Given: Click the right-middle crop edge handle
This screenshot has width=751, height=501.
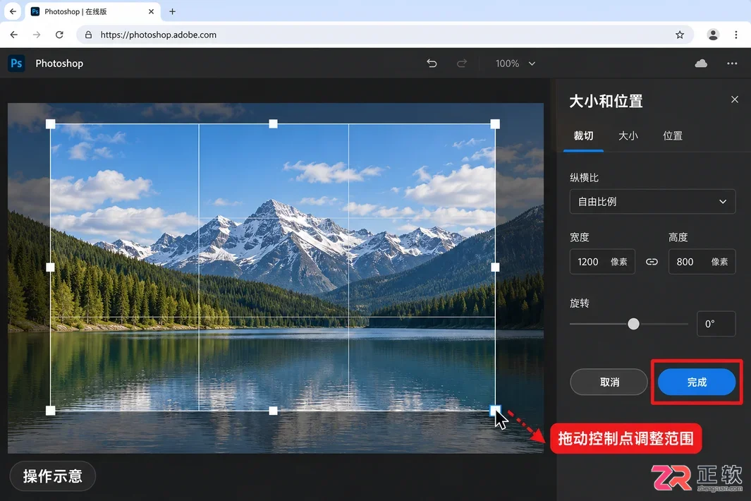Looking at the screenshot, I should (495, 267).
